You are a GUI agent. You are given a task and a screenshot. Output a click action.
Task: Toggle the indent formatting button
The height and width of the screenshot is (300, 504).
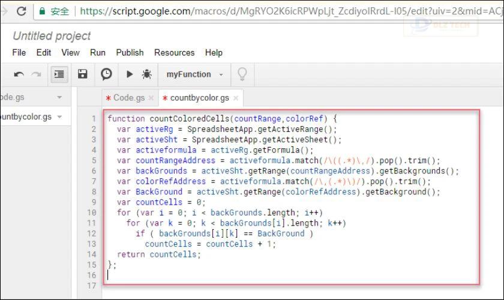(59, 74)
